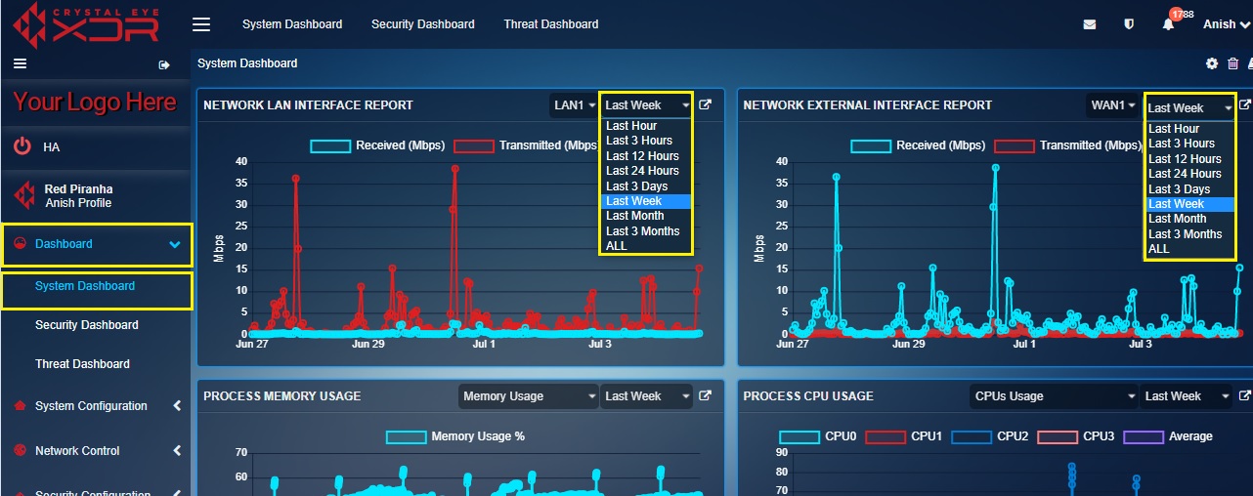Screen dimensions: 1253x496
Task: Open CPU Usage widget Last Week dropdown
Action: (1187, 395)
